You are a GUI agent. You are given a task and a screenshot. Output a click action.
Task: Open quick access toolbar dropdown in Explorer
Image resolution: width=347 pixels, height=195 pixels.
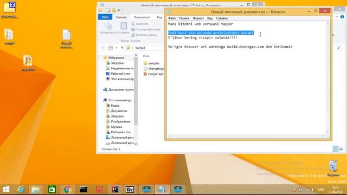119,10
